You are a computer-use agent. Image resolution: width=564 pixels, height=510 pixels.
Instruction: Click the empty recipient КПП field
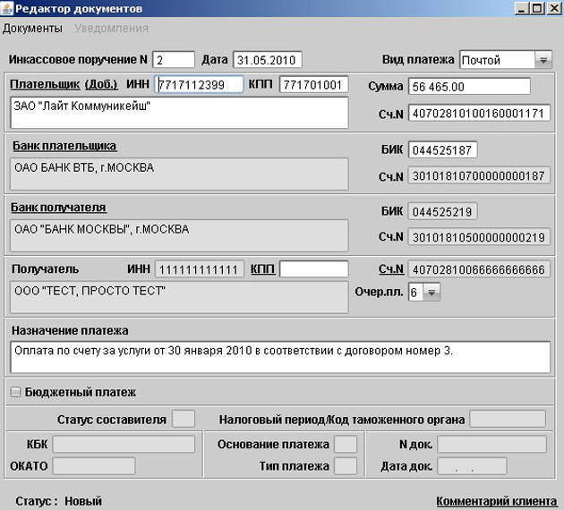coord(314,269)
